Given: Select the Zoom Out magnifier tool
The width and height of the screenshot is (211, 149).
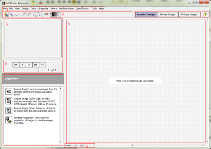Looking at the screenshot, I should click(x=29, y=14).
